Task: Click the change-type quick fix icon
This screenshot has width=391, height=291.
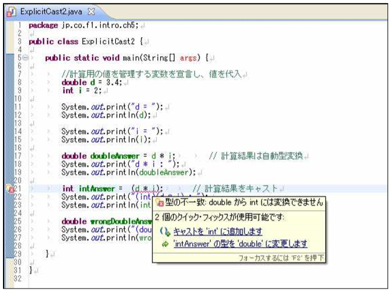Action: point(164,244)
